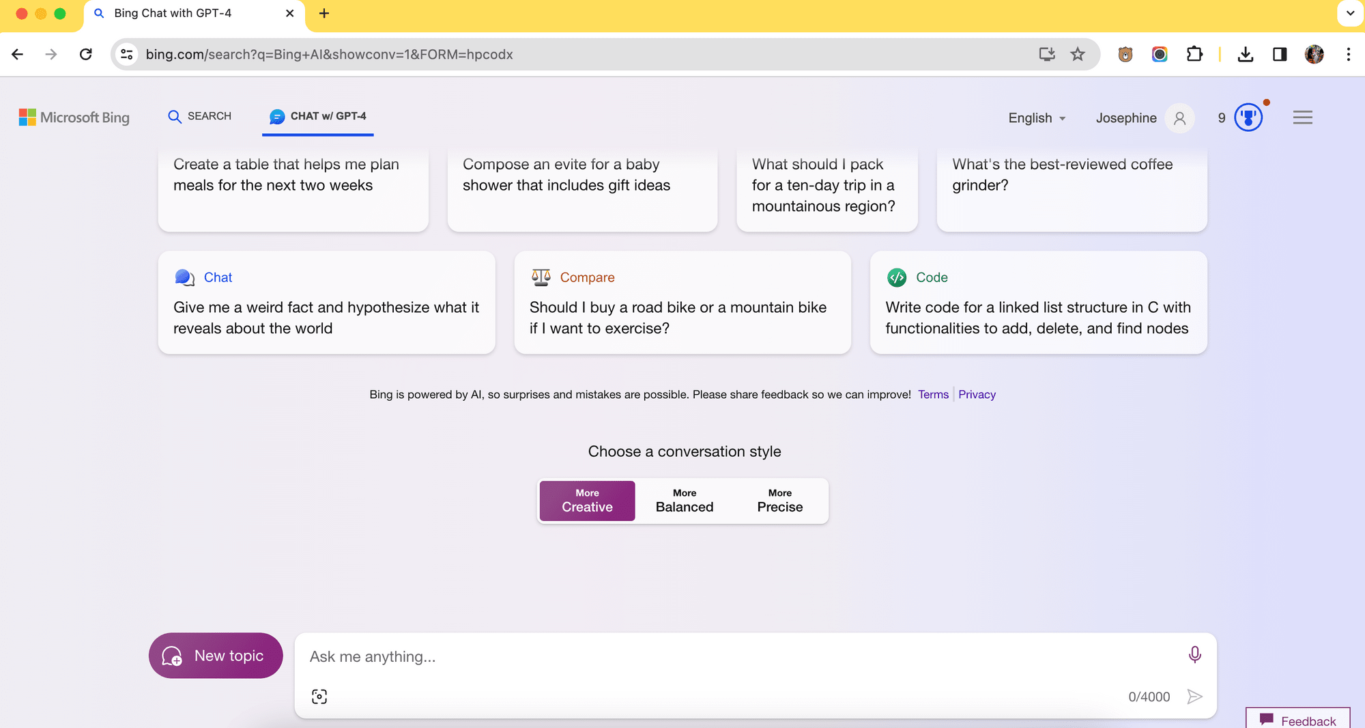Choose the weird fact Chat suggestion card

(327, 302)
